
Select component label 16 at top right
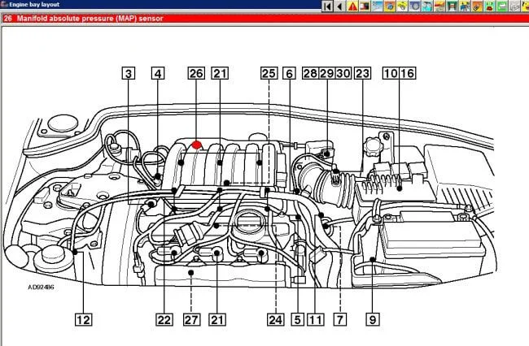click(407, 73)
